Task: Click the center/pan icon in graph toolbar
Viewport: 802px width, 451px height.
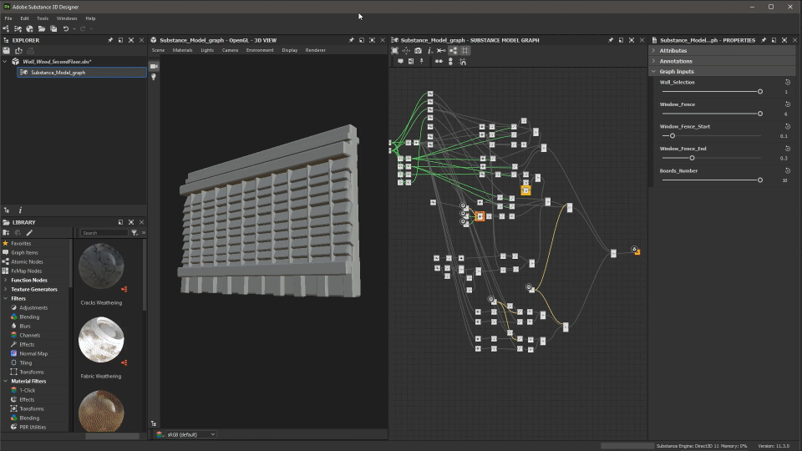Action: point(406,51)
